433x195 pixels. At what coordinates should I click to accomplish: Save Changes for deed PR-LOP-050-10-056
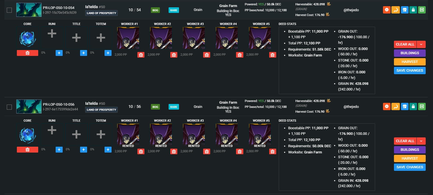pyautogui.click(x=410, y=167)
